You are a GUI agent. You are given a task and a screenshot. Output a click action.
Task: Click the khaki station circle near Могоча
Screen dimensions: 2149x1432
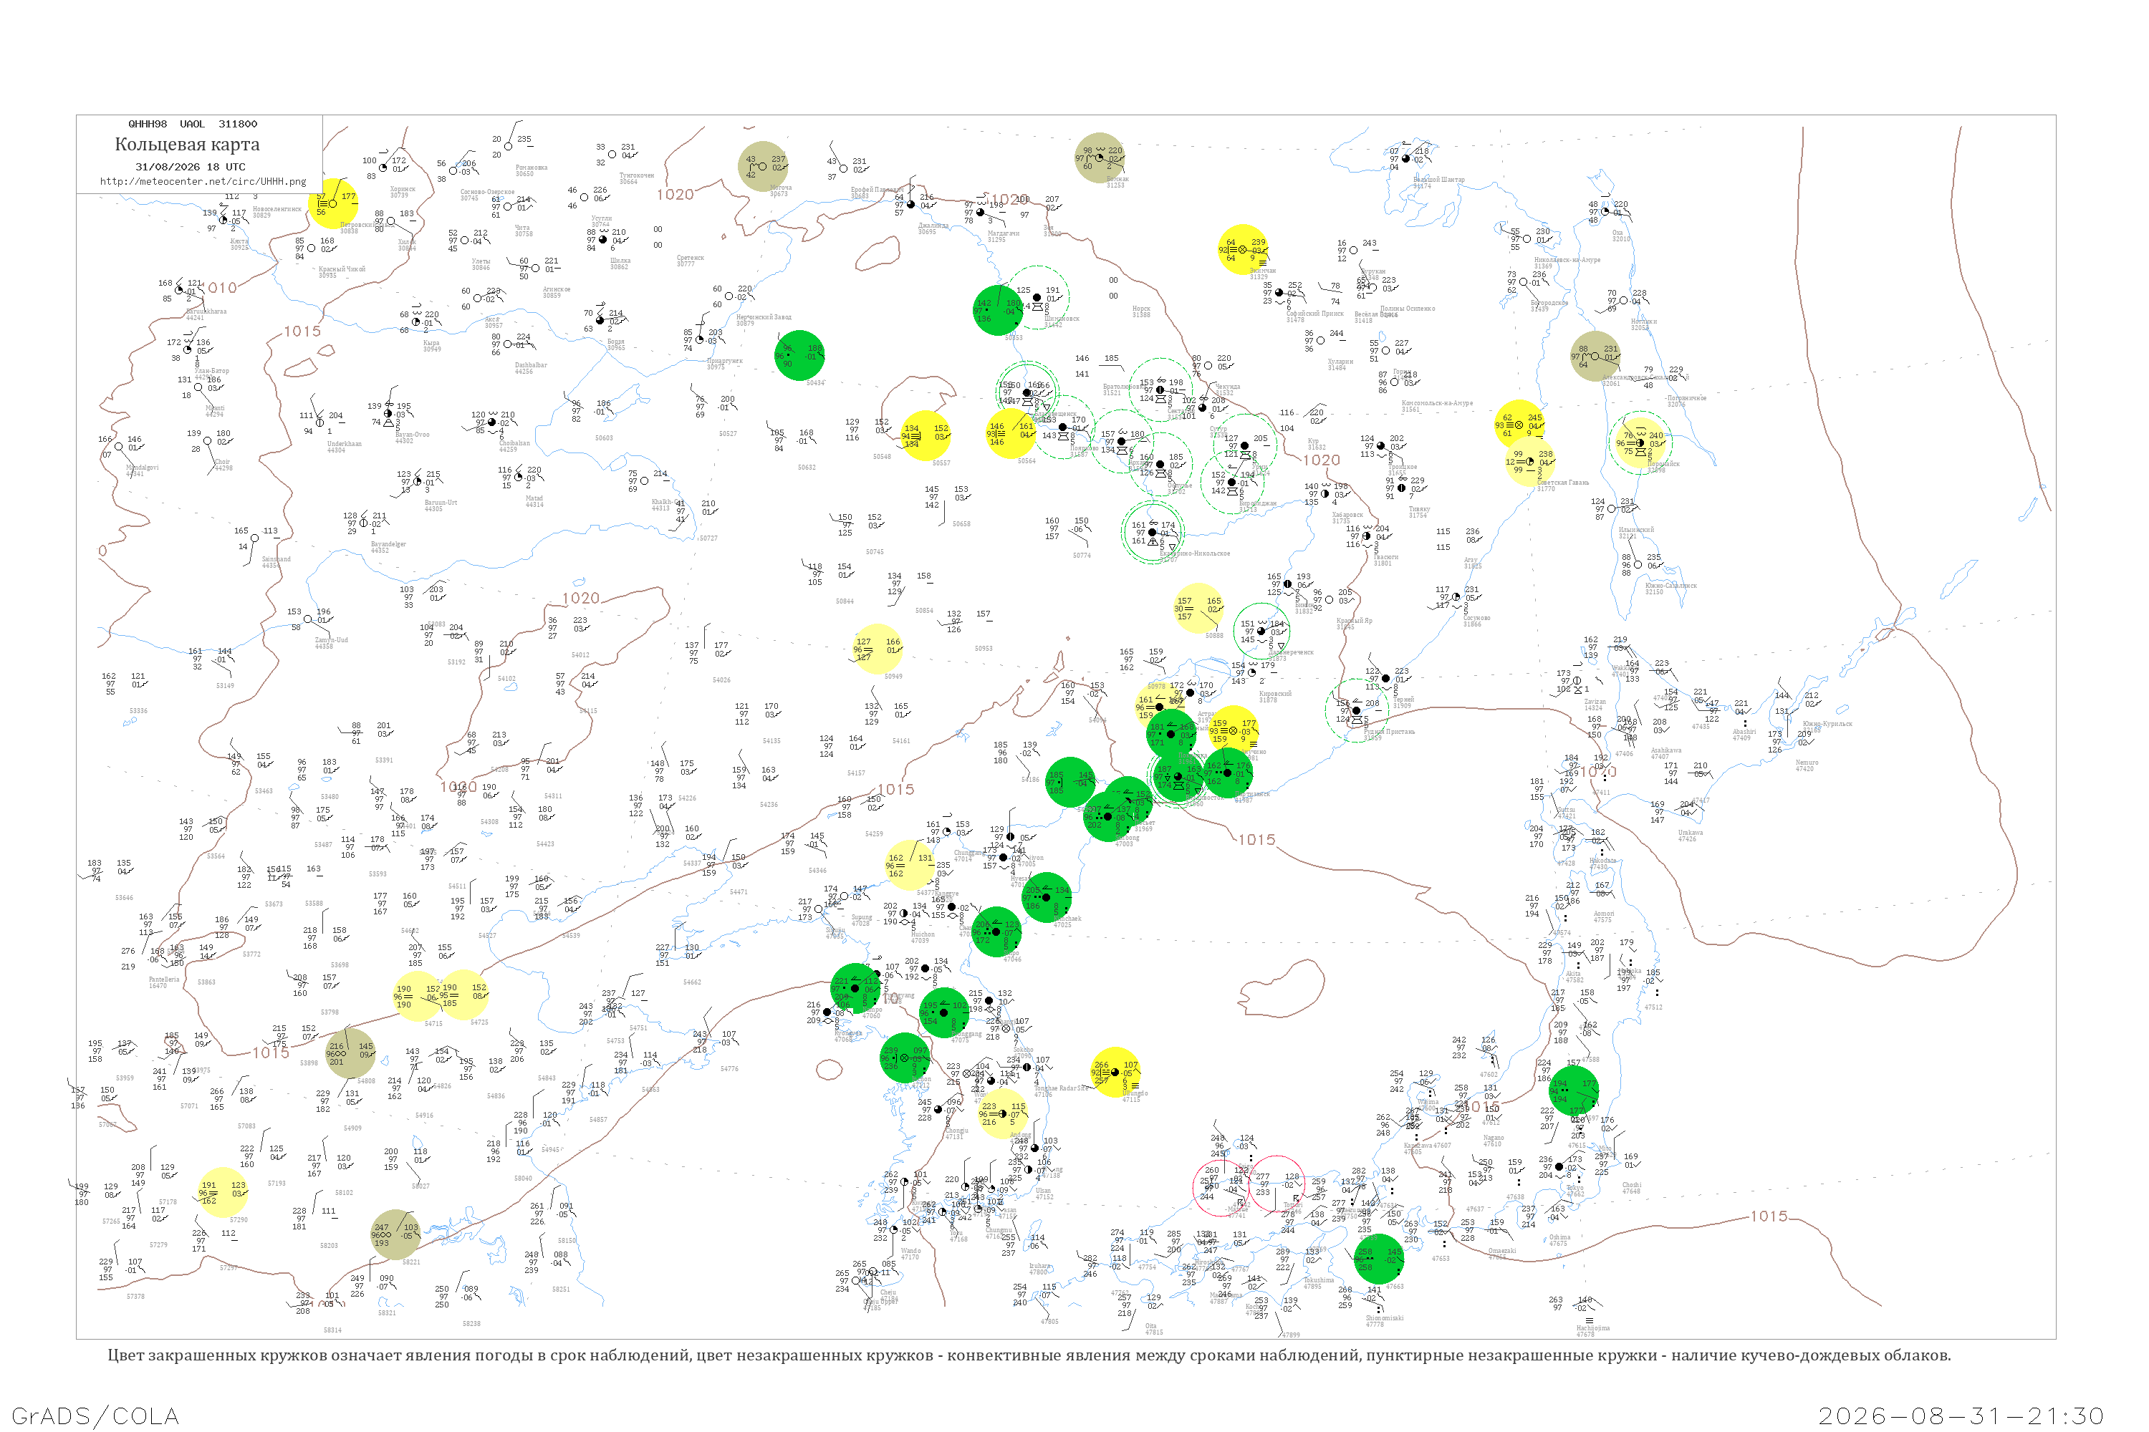[763, 166]
